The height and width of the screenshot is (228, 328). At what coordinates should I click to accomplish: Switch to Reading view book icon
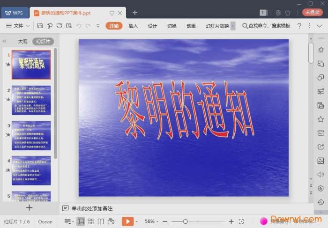click(101, 221)
